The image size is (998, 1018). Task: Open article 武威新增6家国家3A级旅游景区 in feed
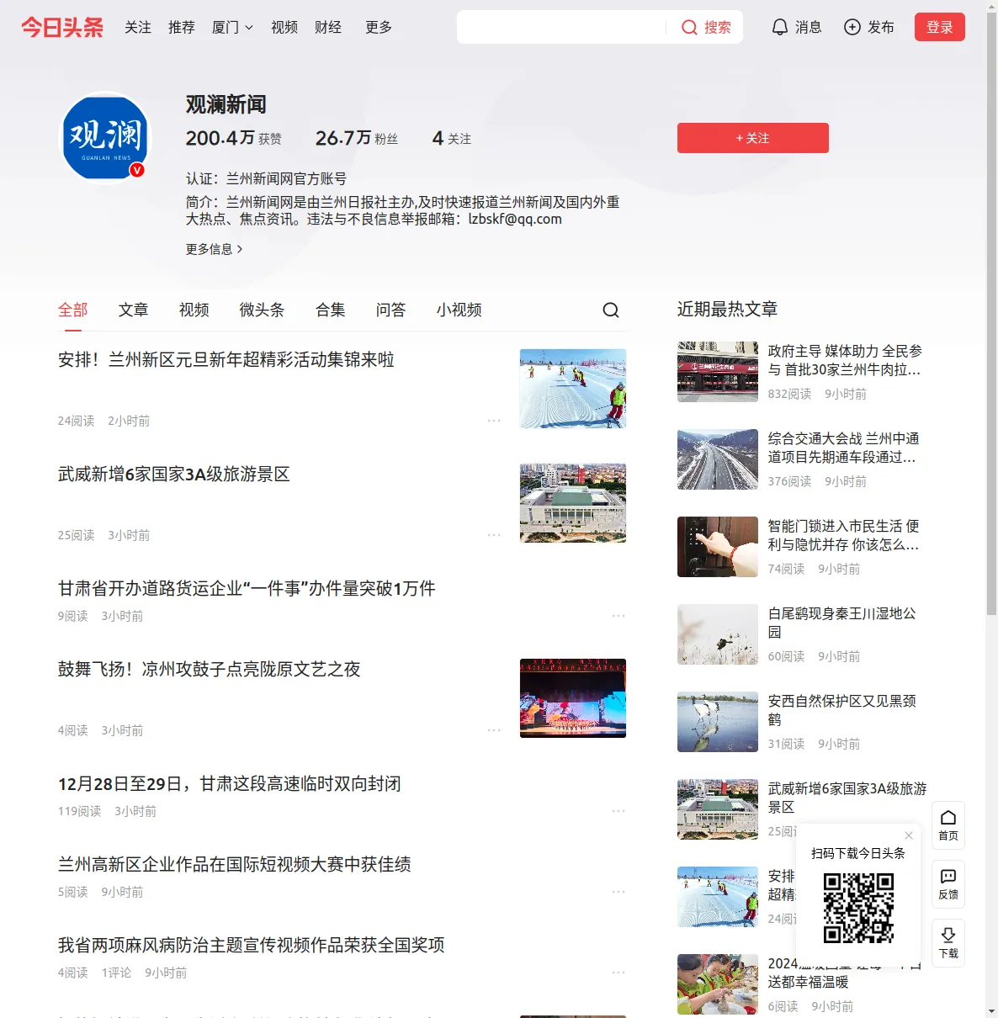coord(174,475)
